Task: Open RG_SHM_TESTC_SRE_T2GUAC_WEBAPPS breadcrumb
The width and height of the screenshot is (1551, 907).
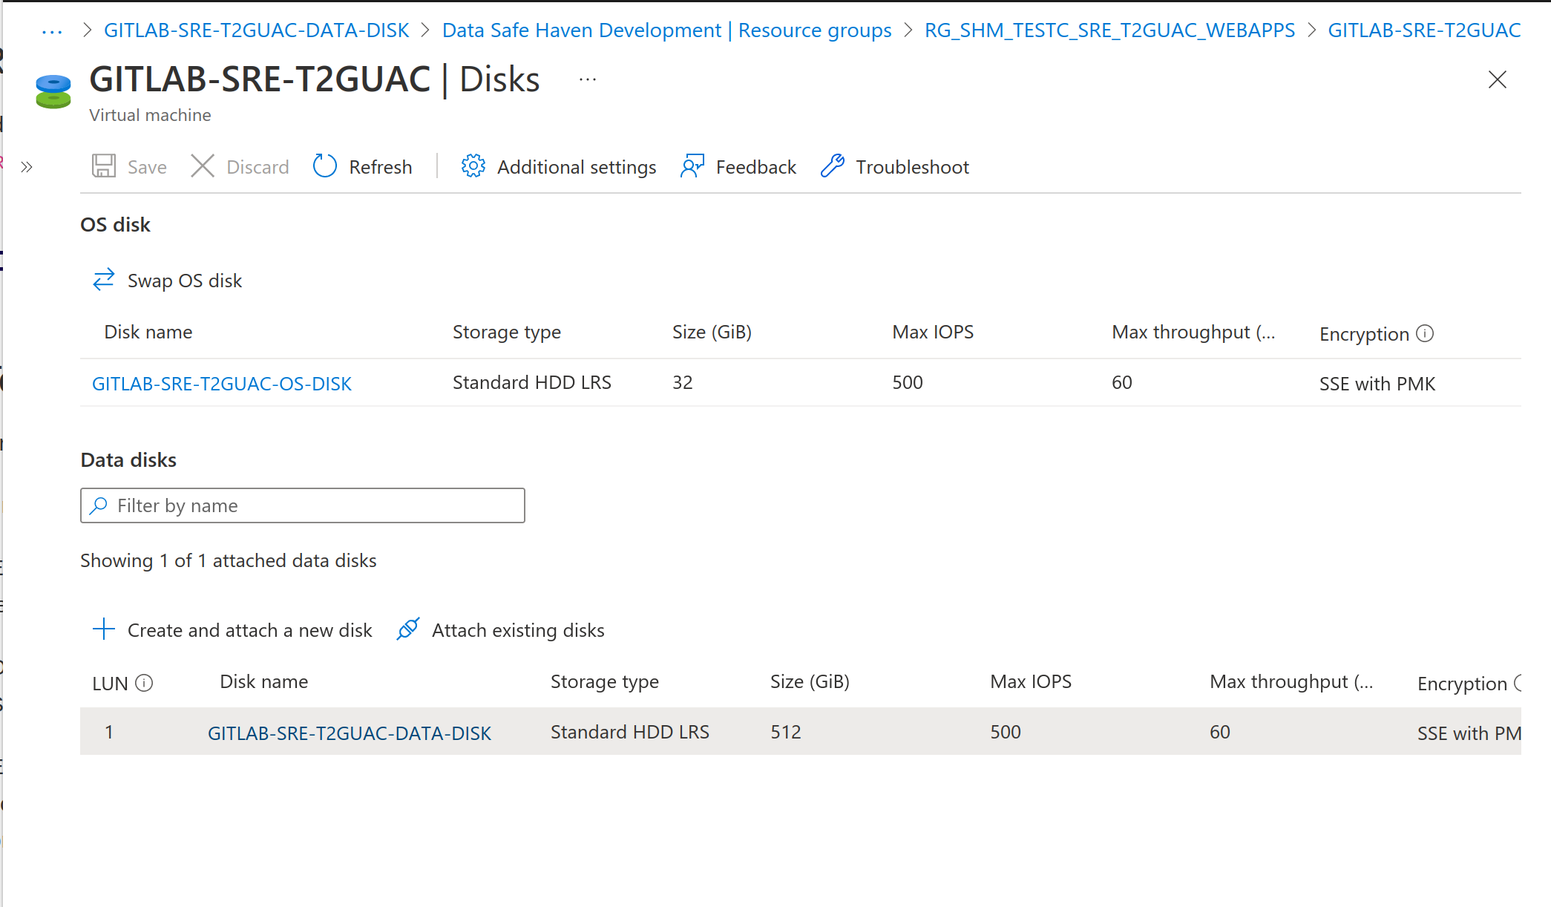Action: pos(1109,30)
